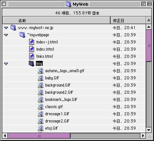Click the 今日、20:41 modification date
Image resolution: width=154 pixels, height=141 pixels.
[x=124, y=28]
